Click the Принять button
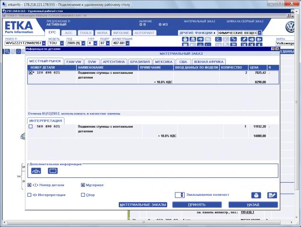This screenshot has height=227, width=301. [x=197, y=205]
